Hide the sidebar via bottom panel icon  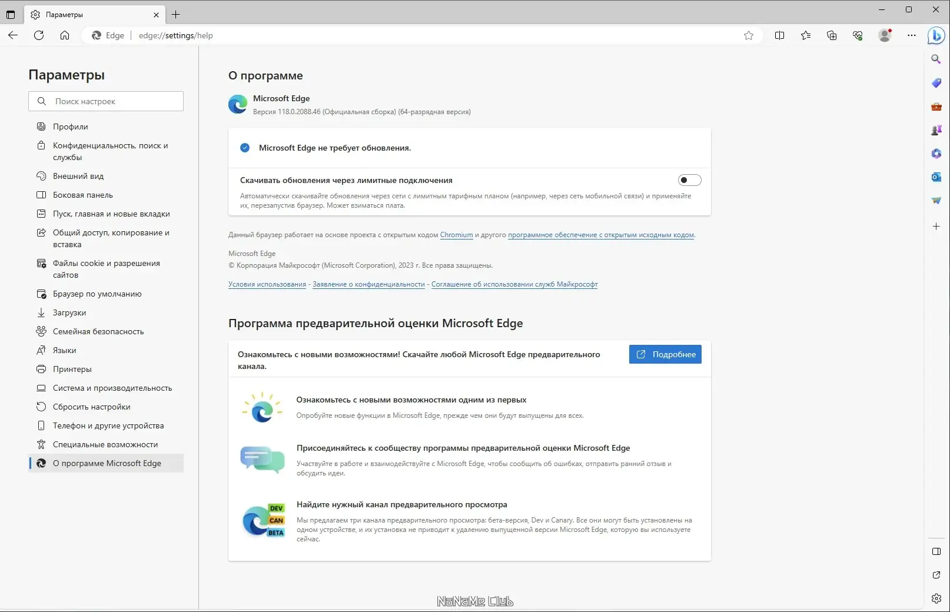coord(936,551)
